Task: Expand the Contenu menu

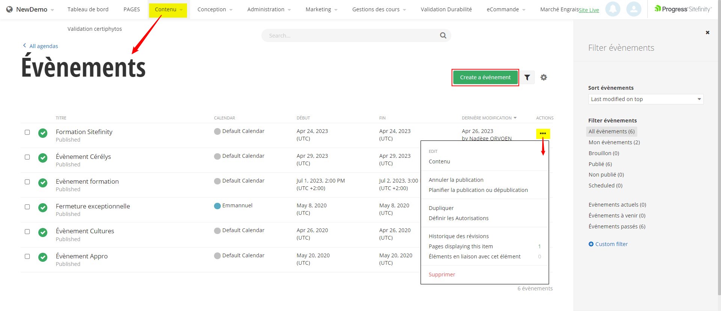Action: pyautogui.click(x=167, y=9)
